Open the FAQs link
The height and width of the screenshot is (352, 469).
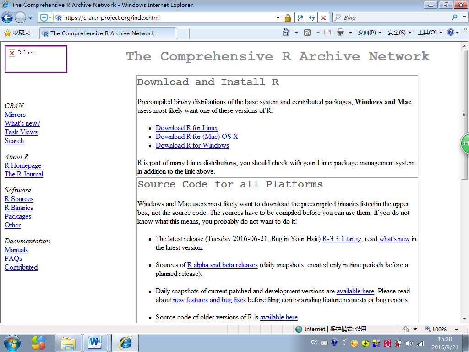13,258
